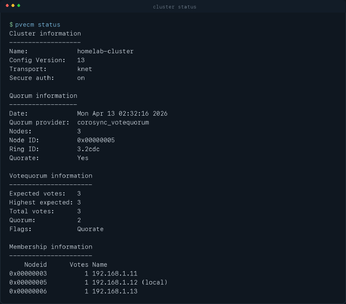Click node id '0x00000006' in membership table
The height and width of the screenshot is (304, 346).
(28, 291)
